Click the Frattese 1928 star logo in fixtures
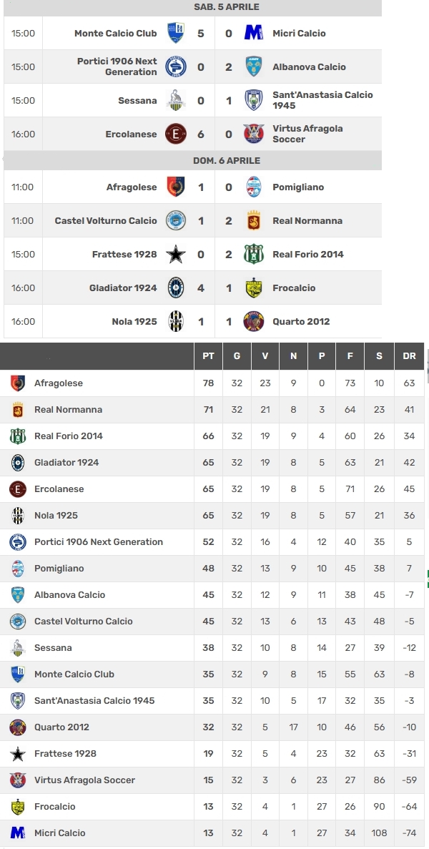The width and height of the screenshot is (429, 849). coord(176,254)
